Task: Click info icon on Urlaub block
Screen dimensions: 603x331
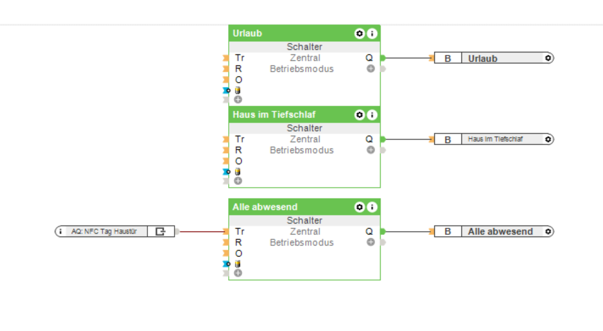Action: (372, 34)
